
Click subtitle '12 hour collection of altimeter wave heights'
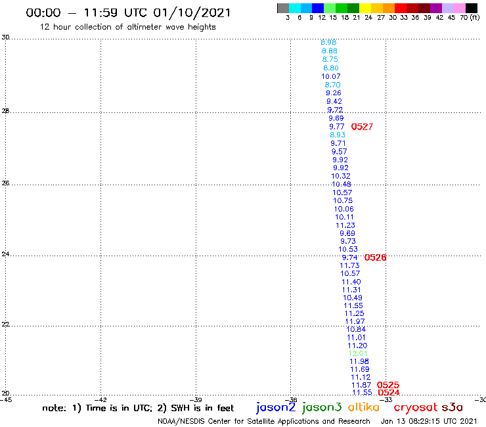(x=127, y=27)
